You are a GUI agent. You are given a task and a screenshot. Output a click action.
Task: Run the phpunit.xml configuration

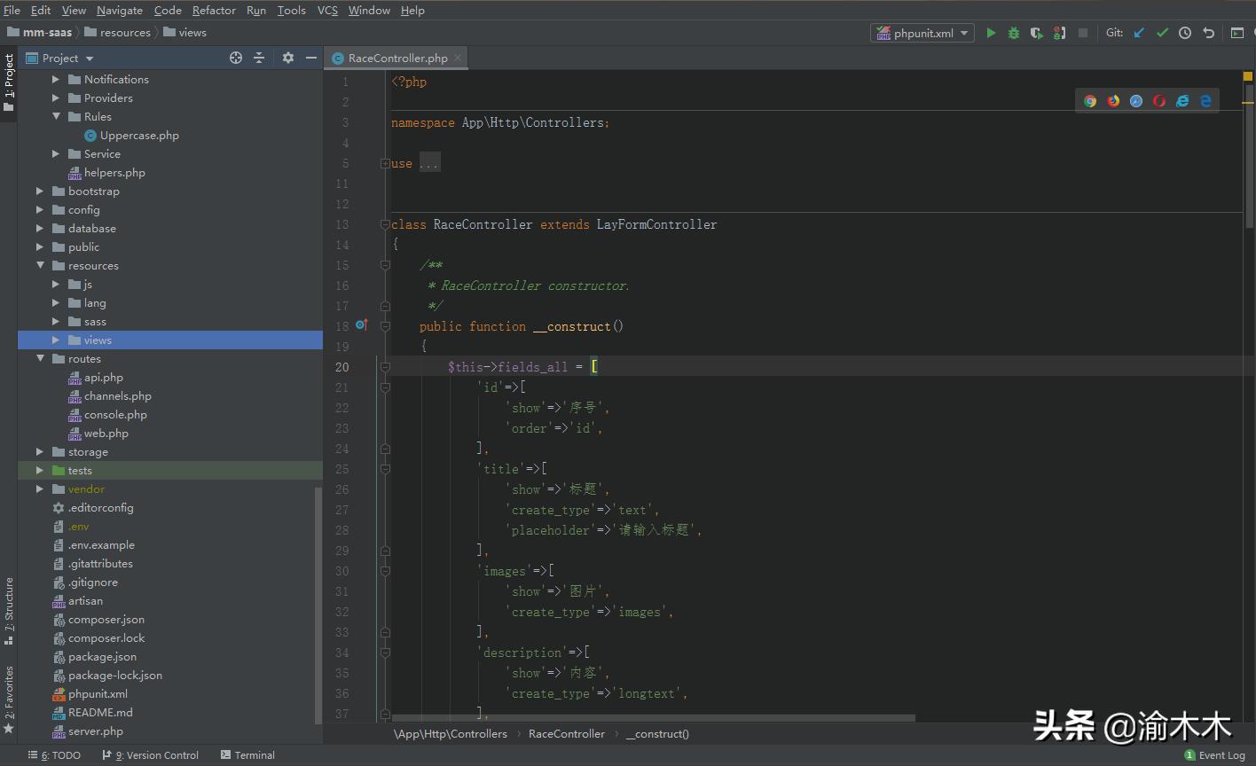click(x=991, y=33)
